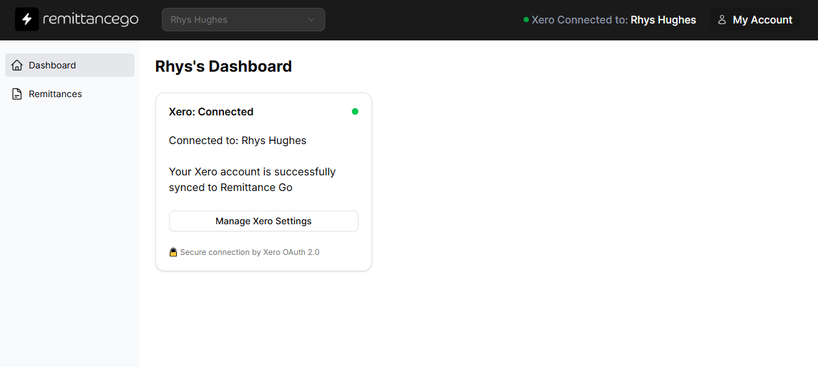
Task: Expand the chevron arrow in organization selector
Action: pyautogui.click(x=311, y=20)
